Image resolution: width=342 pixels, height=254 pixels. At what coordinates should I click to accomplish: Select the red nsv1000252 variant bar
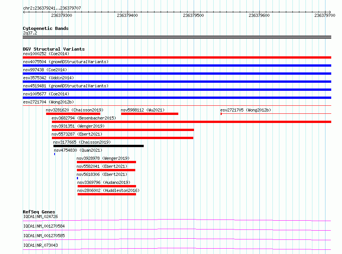click(x=177, y=57)
